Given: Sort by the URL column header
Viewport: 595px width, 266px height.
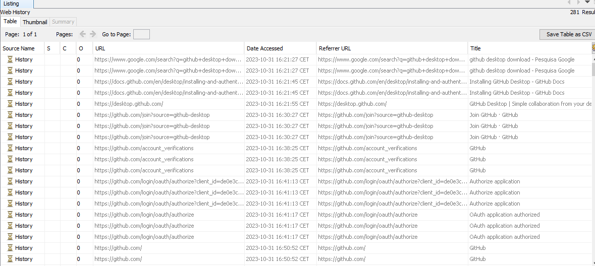Looking at the screenshot, I should pyautogui.click(x=168, y=48).
